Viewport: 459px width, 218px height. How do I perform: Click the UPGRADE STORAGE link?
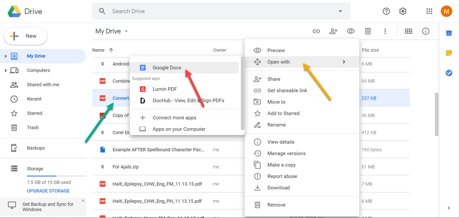point(48,191)
